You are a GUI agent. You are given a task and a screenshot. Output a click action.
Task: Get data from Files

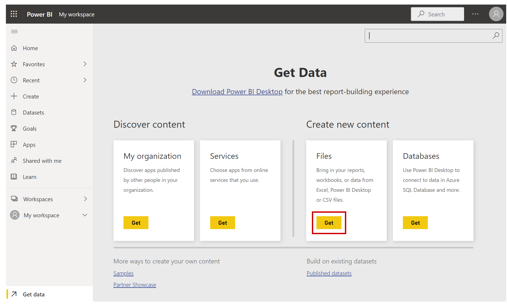[x=329, y=222]
